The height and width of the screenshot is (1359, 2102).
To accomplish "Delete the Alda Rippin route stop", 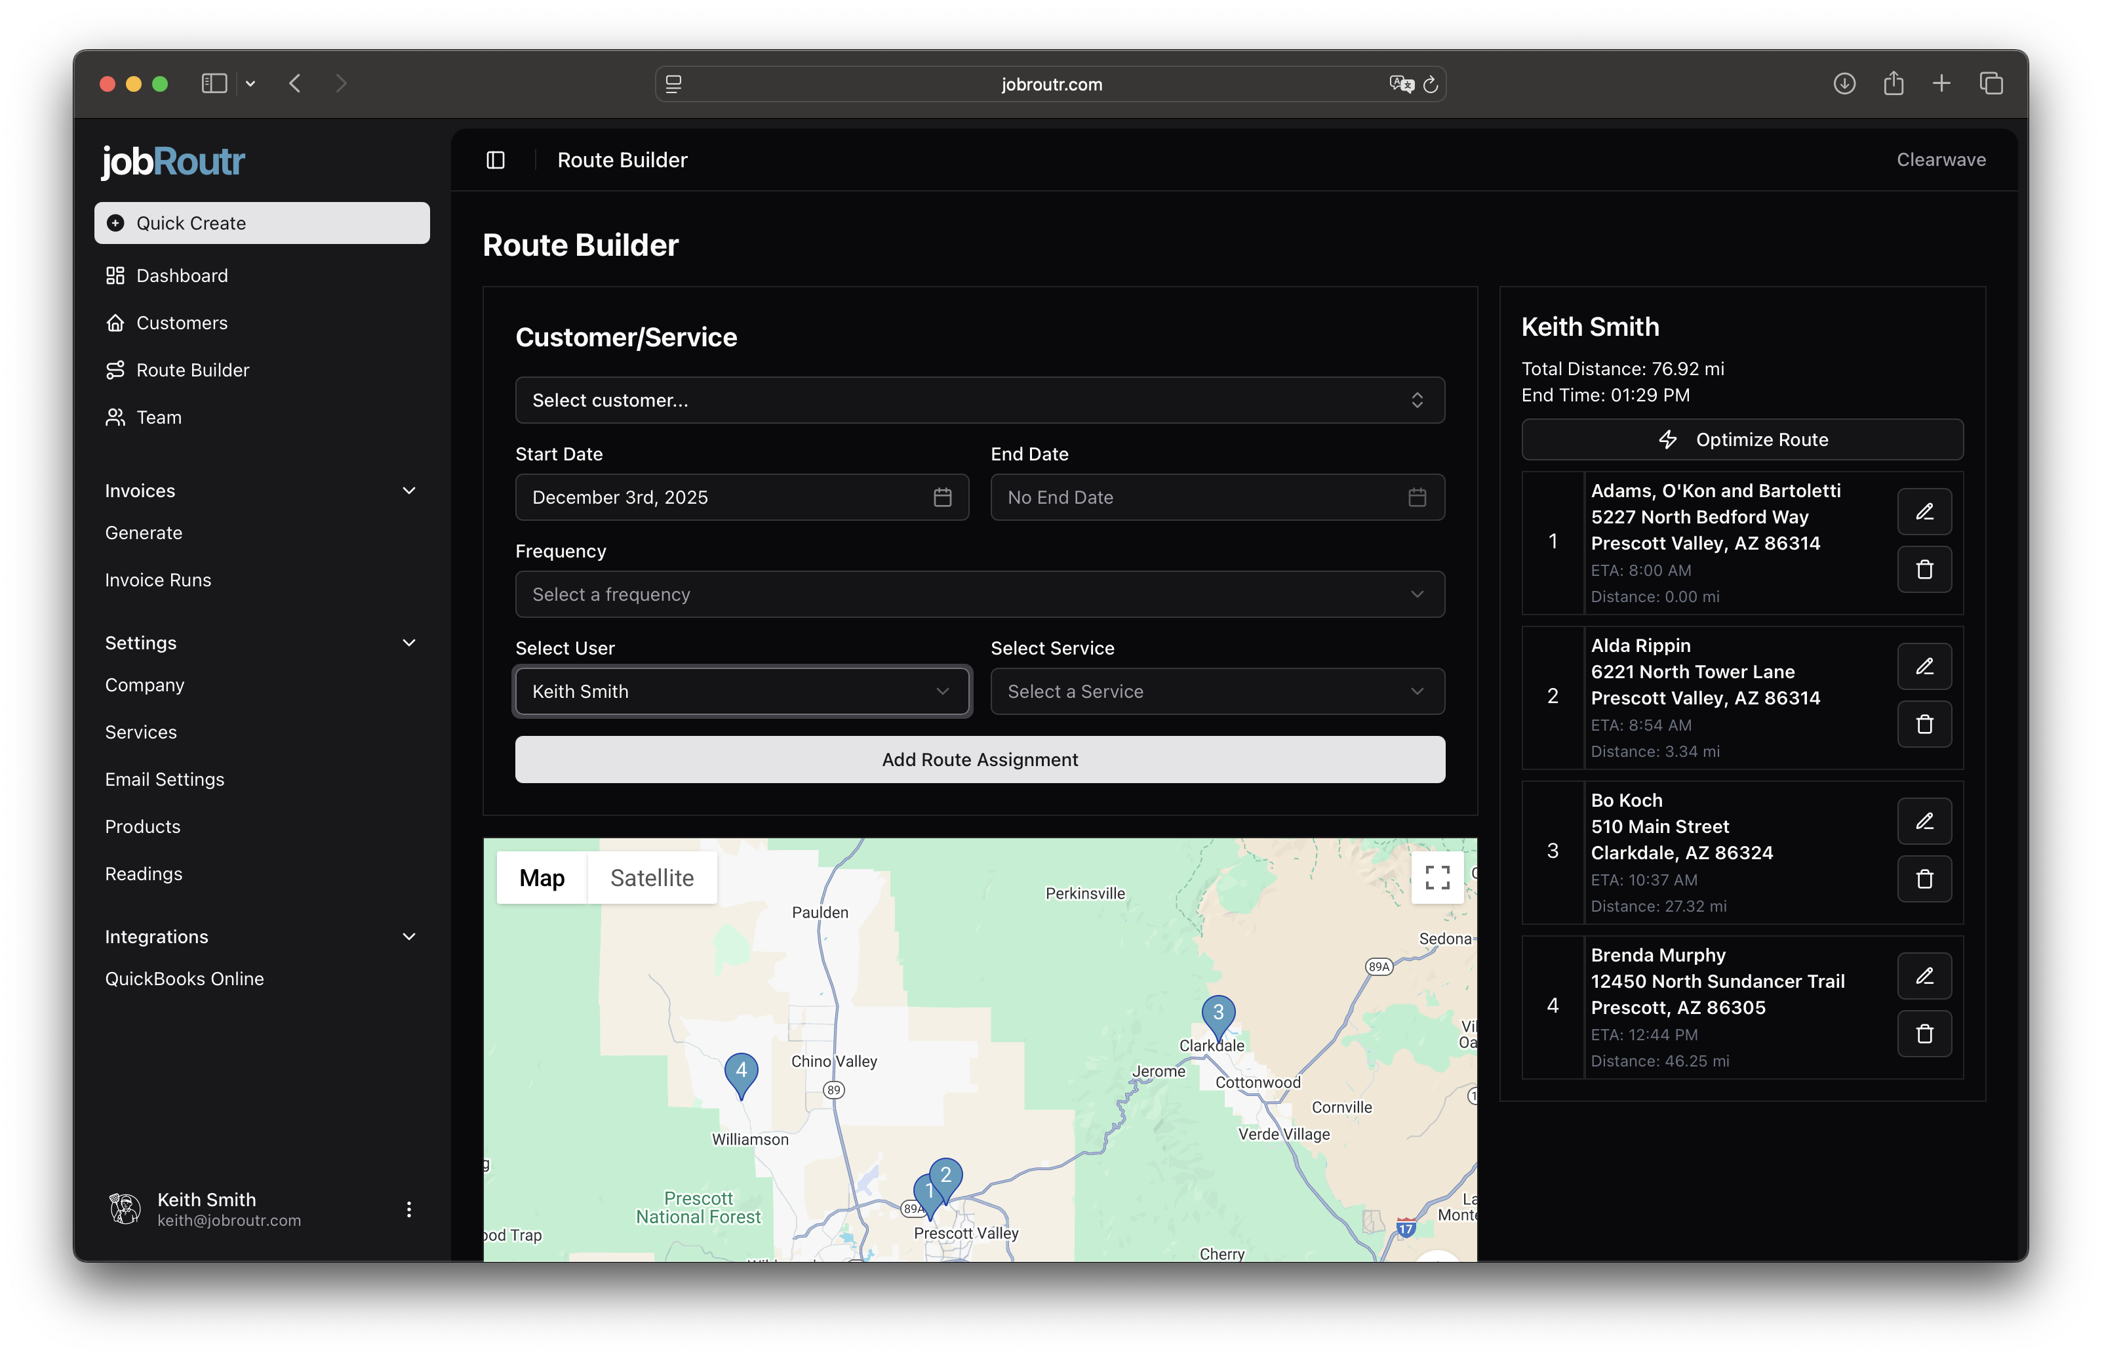I will (1924, 723).
